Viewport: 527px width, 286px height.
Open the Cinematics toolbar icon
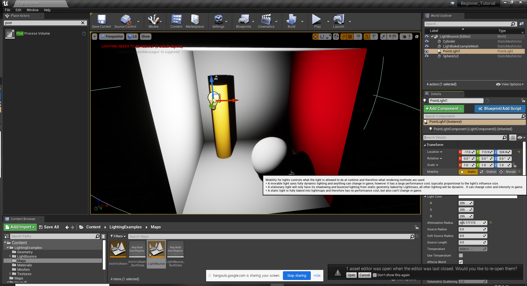point(266,21)
